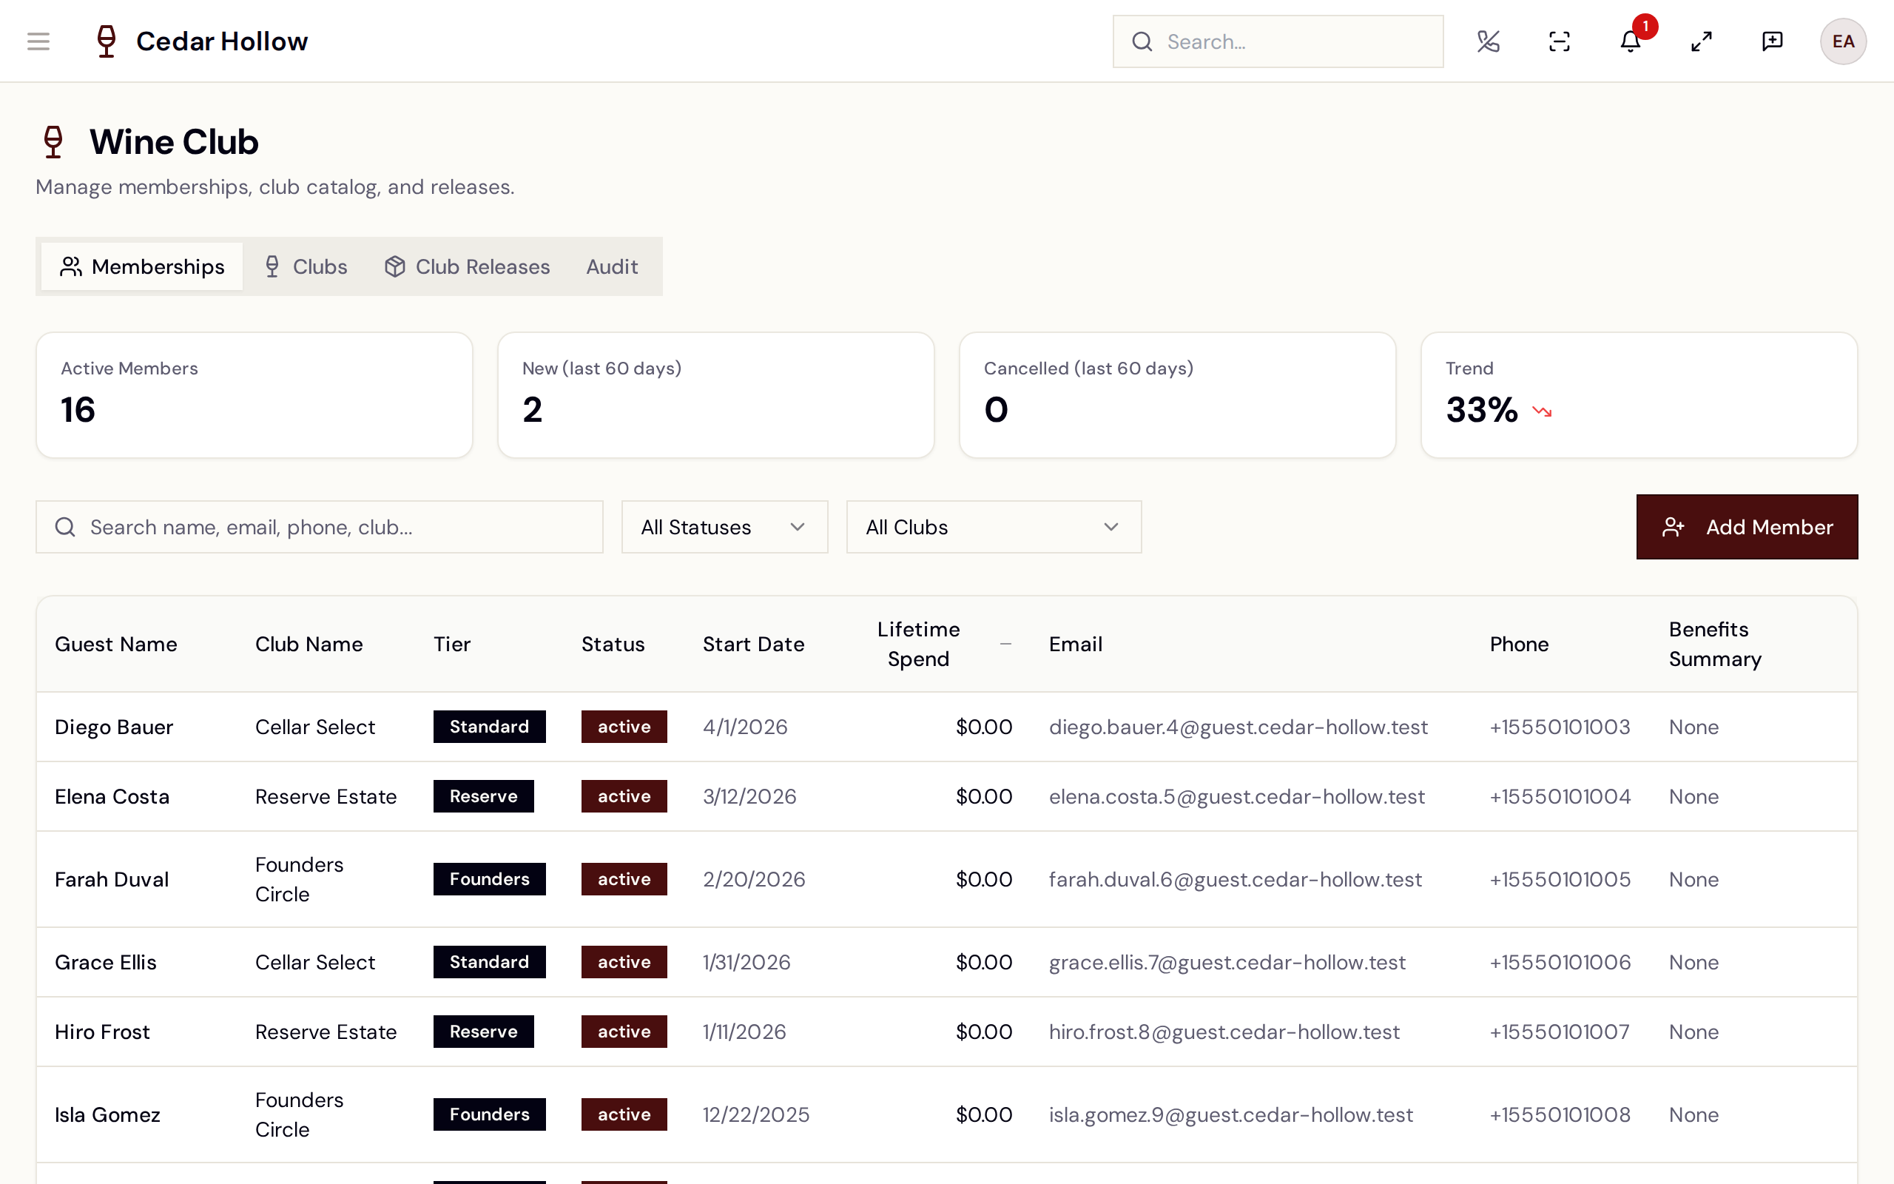Sort table by Status header
The image size is (1894, 1184).
click(x=613, y=644)
